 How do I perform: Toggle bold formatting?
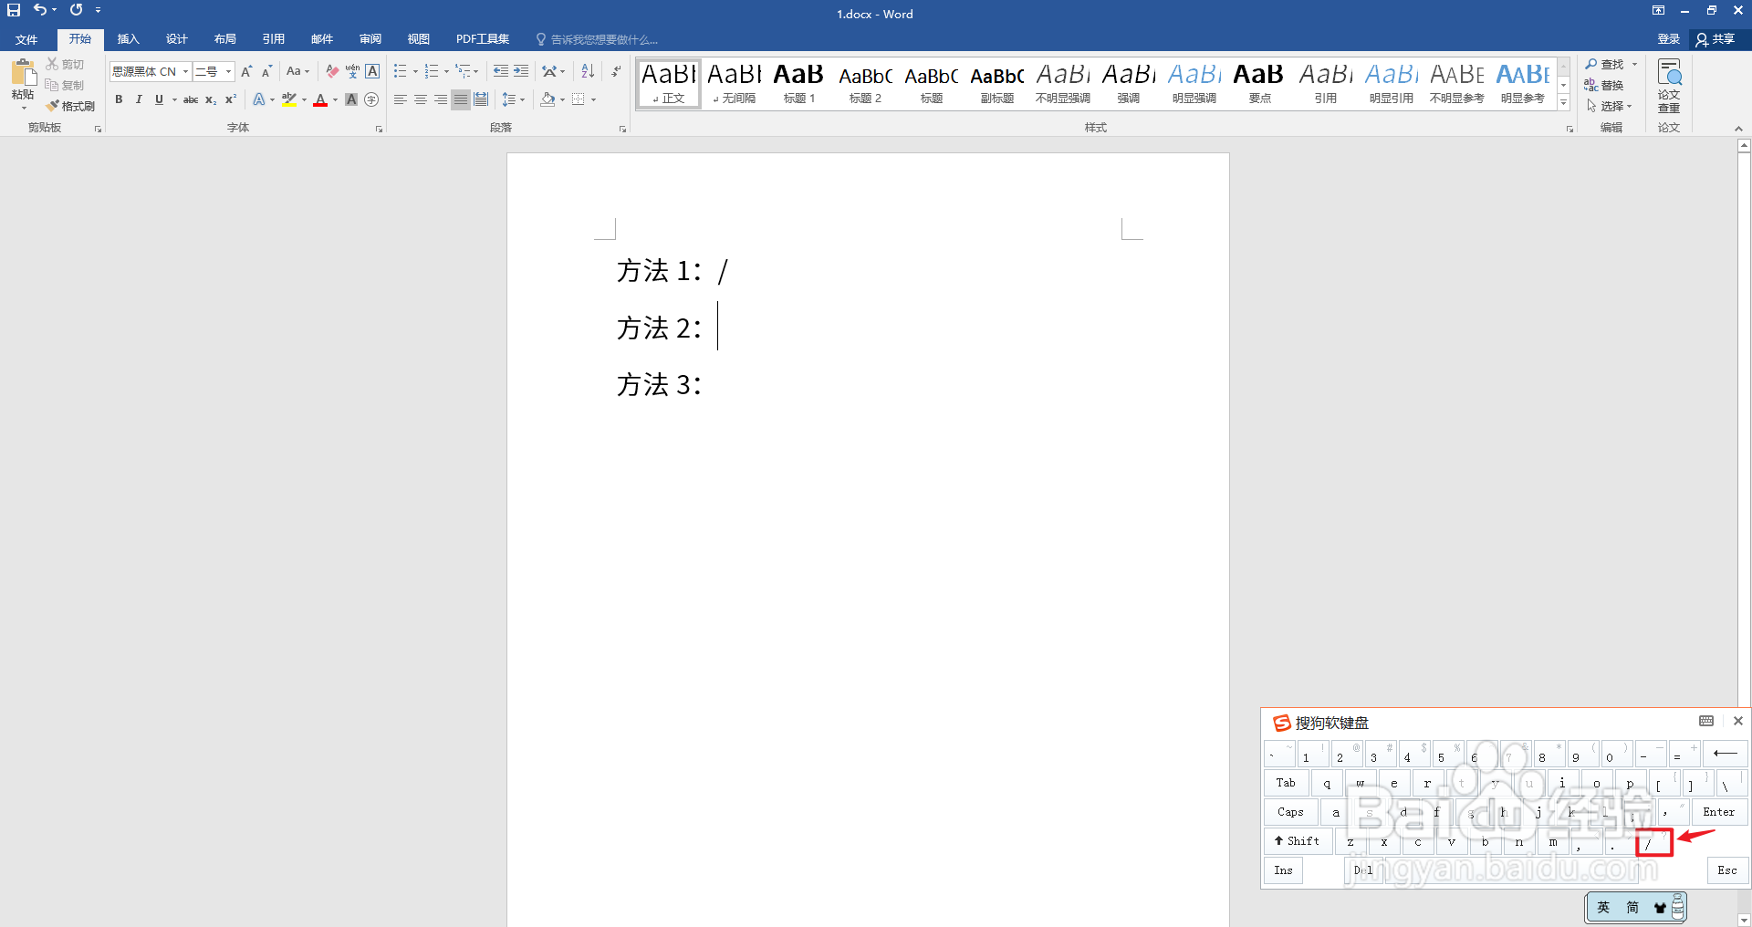click(x=119, y=99)
